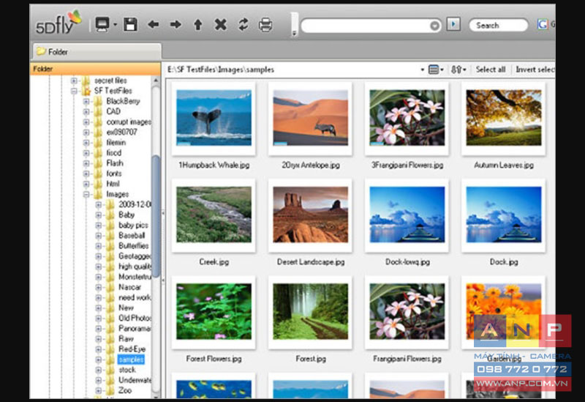585x402 pixels.
Task: Select the Forest Flowers.jpg thumbnail
Action: 214,312
